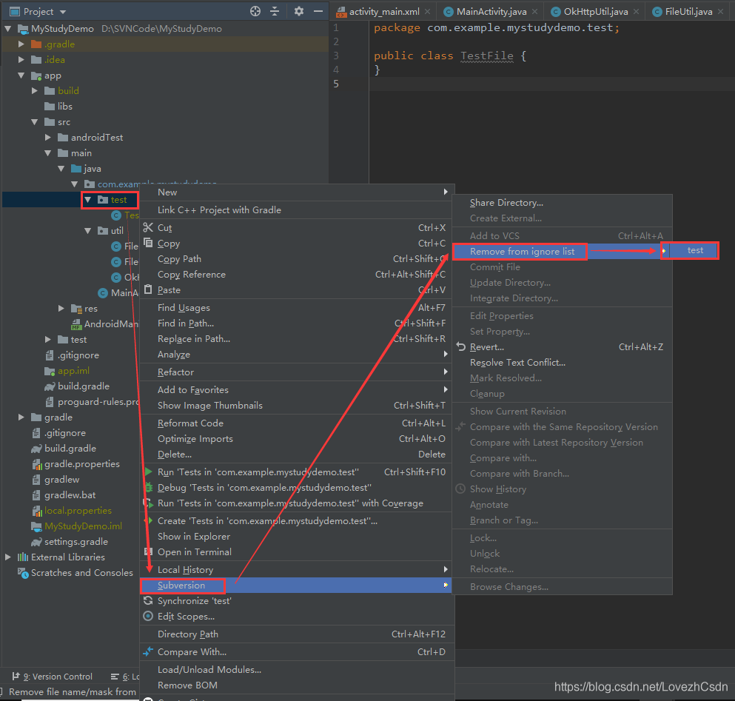This screenshot has width=735, height=701.
Task: Open the OkHttpUtil.java editor tab
Action: click(594, 12)
